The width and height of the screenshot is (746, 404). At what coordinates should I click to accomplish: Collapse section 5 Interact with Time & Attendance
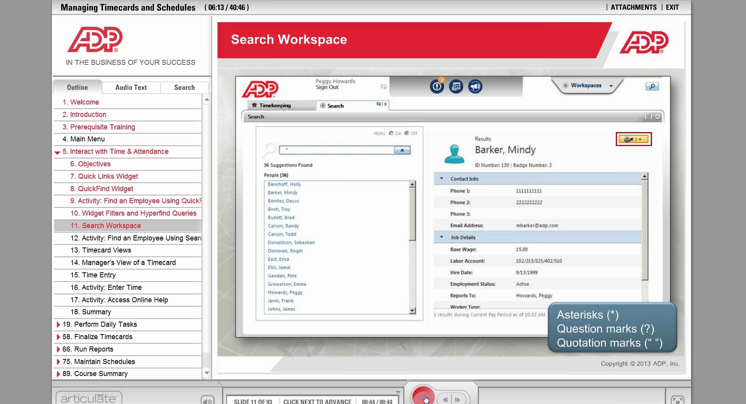(57, 152)
